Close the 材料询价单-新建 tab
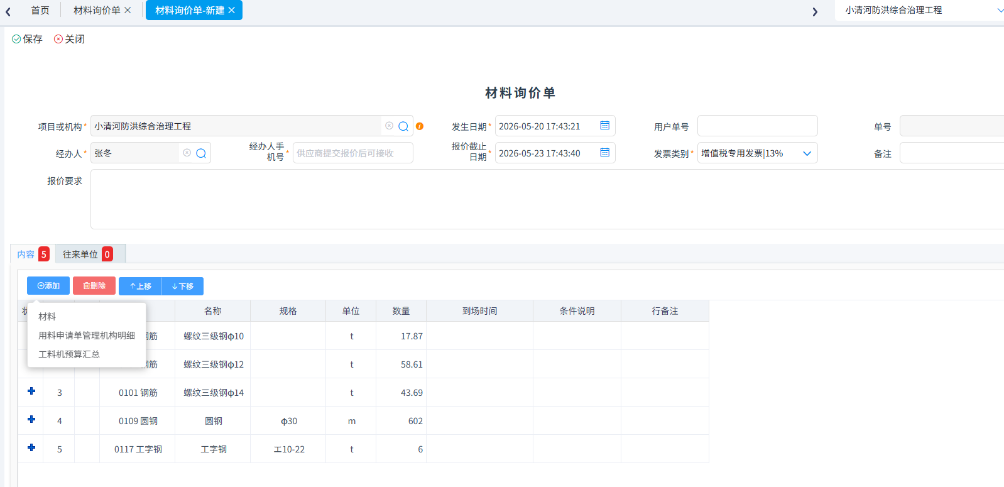The image size is (1004, 487). pyautogui.click(x=232, y=10)
